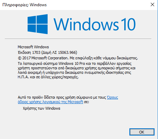Click the Microsoft Windows product name text
158x139 pixels.
click(x=33, y=47)
